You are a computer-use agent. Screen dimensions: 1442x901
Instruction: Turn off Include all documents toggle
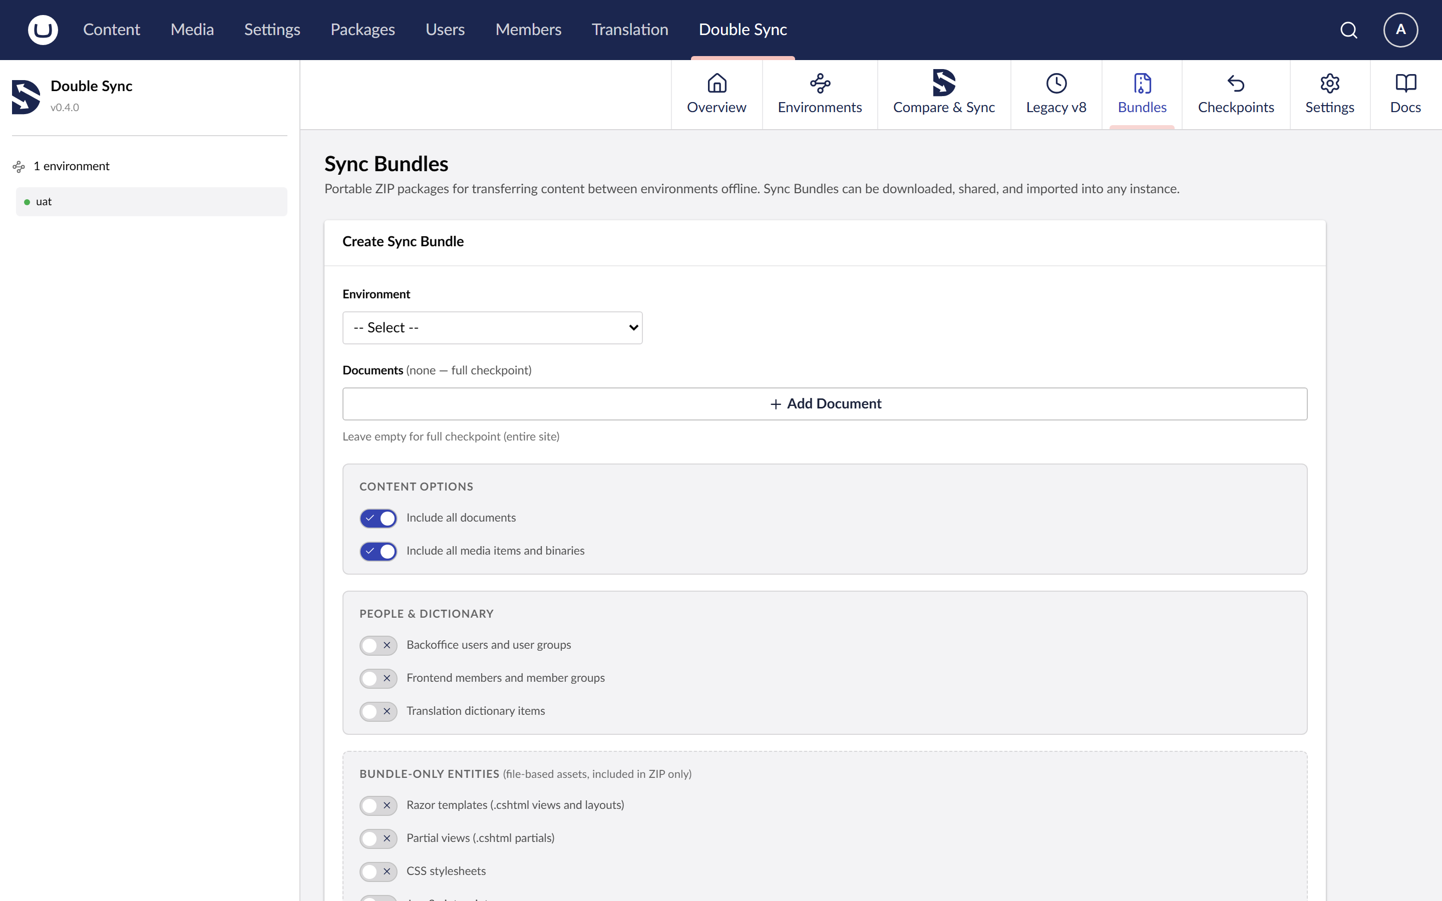(378, 518)
